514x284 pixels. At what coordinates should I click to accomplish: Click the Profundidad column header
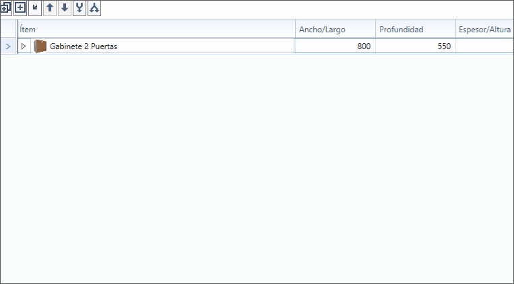click(x=416, y=29)
